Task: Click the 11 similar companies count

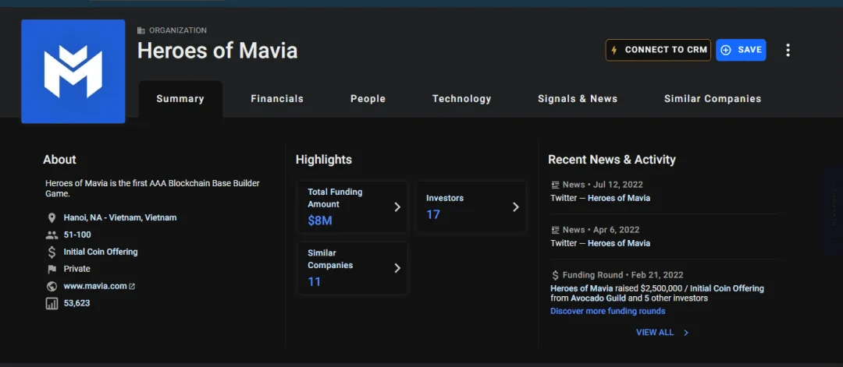Action: click(x=314, y=282)
